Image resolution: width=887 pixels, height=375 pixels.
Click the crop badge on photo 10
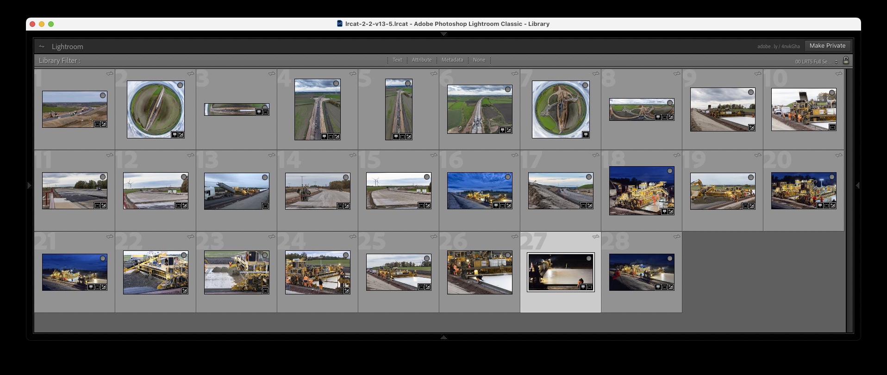(832, 127)
